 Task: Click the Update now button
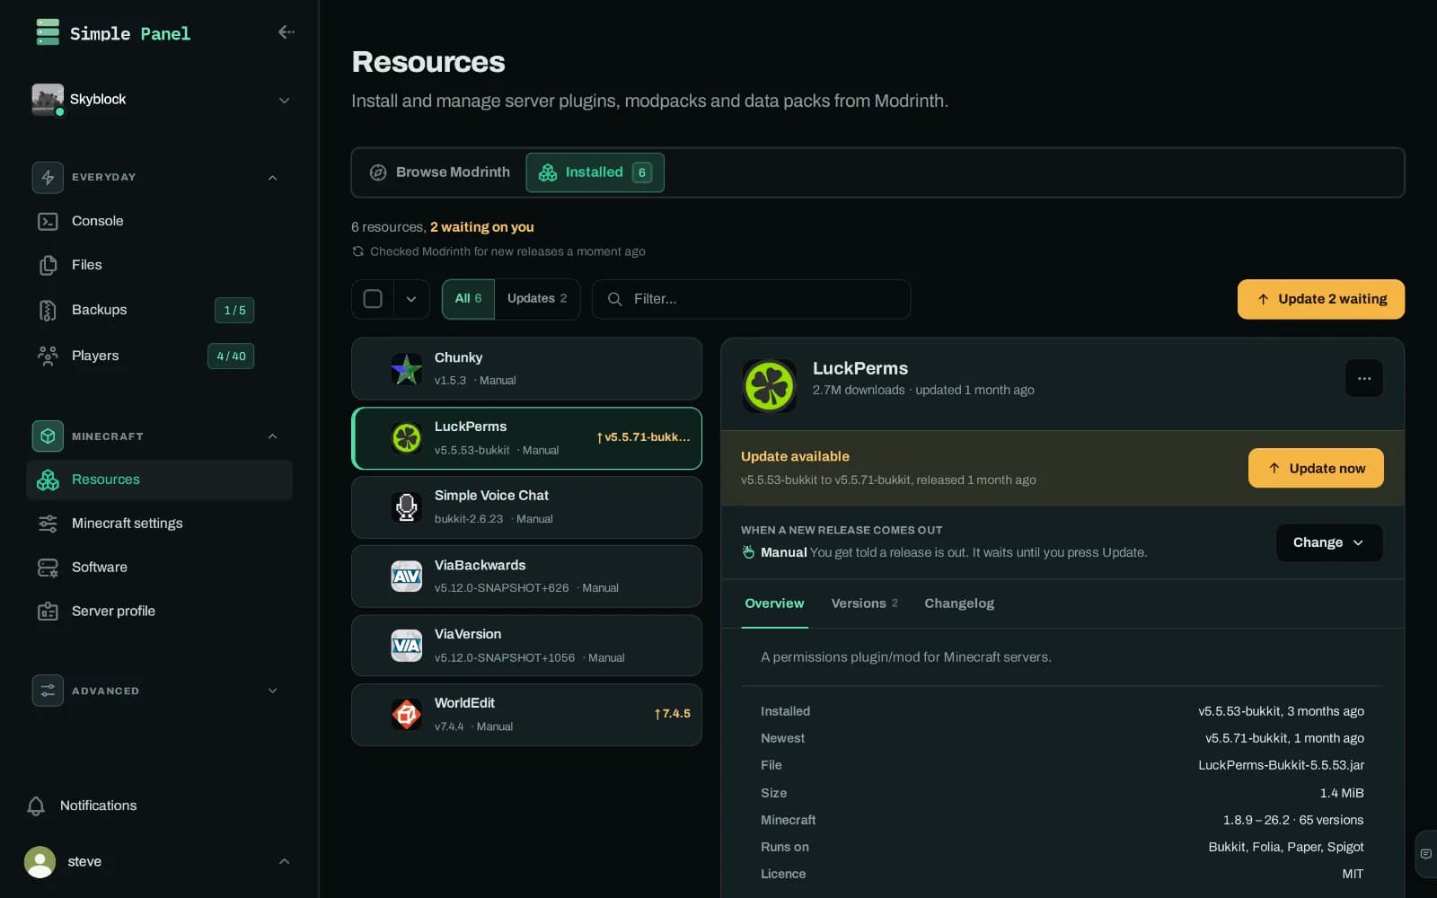(1316, 468)
